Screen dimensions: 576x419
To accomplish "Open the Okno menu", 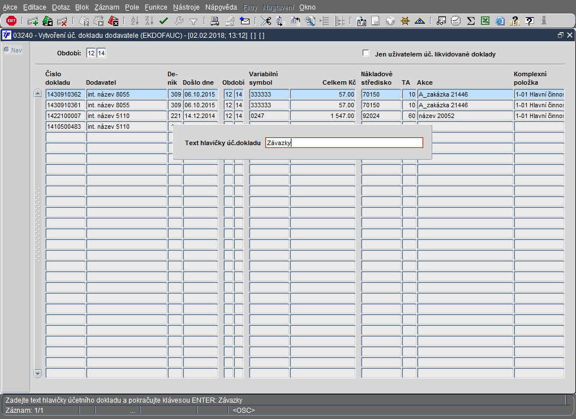I will pyautogui.click(x=307, y=7).
